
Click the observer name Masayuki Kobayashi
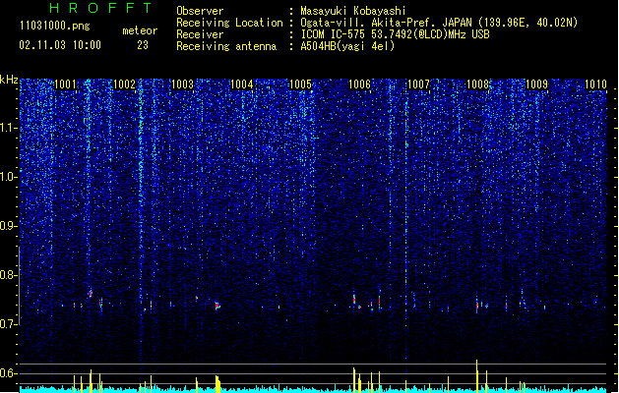click(x=353, y=11)
